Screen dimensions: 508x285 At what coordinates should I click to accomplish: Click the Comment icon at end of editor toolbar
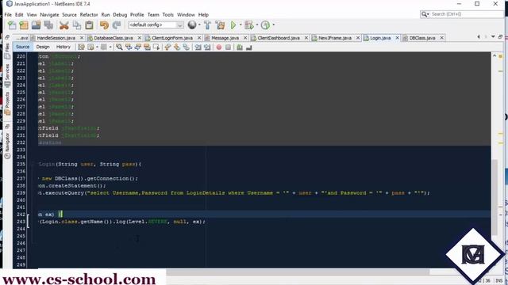tap(248, 47)
